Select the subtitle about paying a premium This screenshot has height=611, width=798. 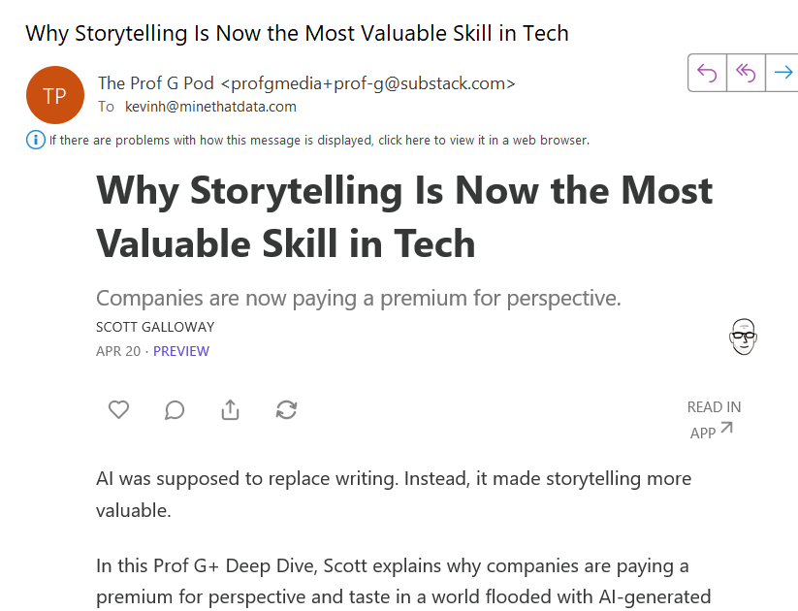pyautogui.click(x=358, y=298)
